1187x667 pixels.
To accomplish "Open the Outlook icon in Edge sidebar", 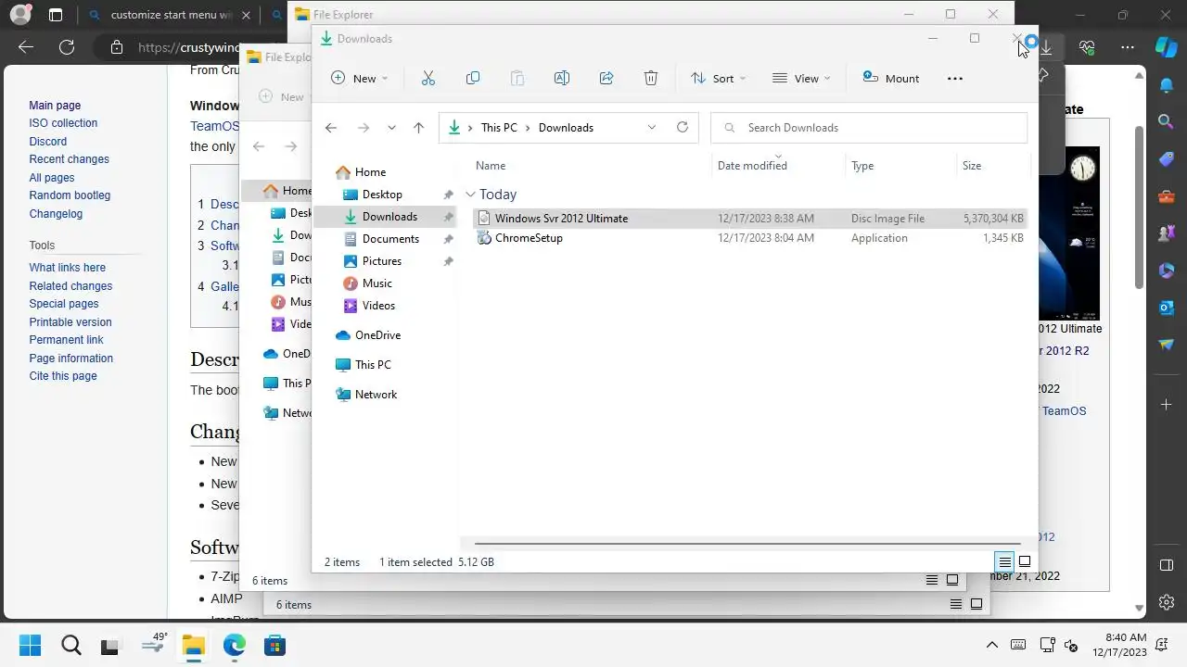I will click(1167, 308).
